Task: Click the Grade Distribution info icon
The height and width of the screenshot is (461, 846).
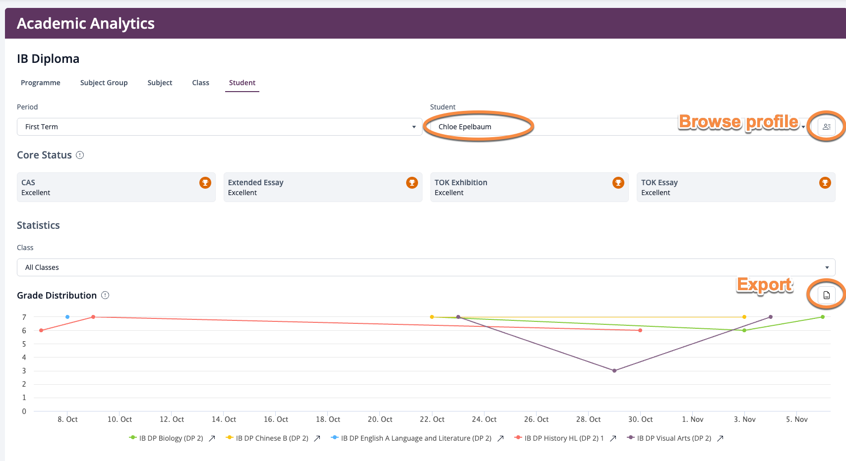Action: [x=105, y=295]
